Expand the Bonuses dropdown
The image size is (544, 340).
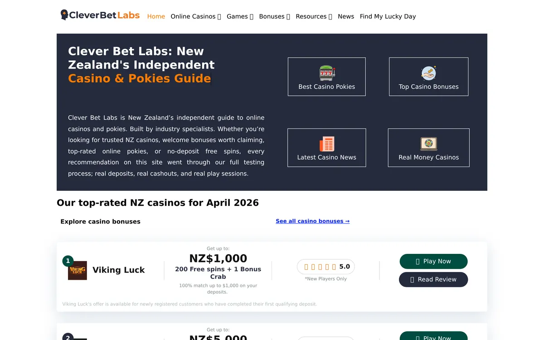(274, 16)
